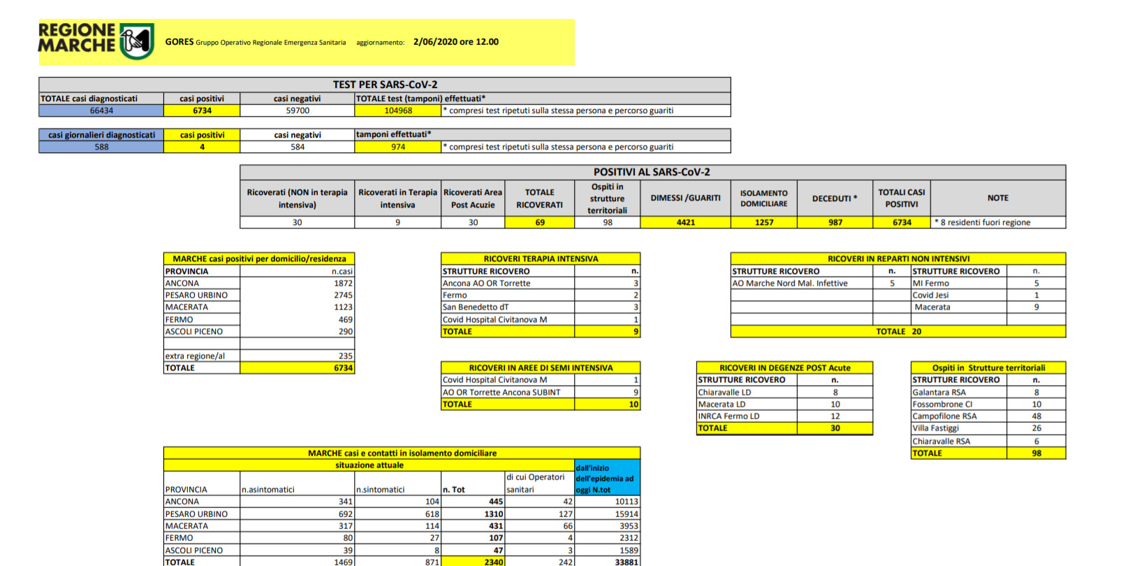Click the Regione Marche logo emblem
This screenshot has width=1123, height=566.
point(136,41)
